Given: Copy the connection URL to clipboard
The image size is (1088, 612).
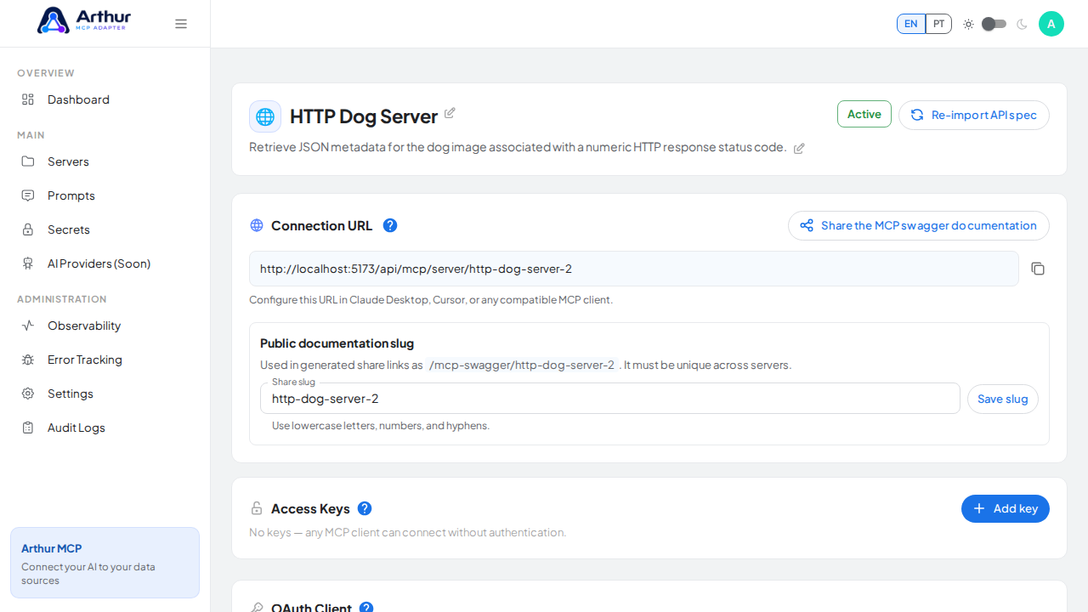Looking at the screenshot, I should [1038, 269].
